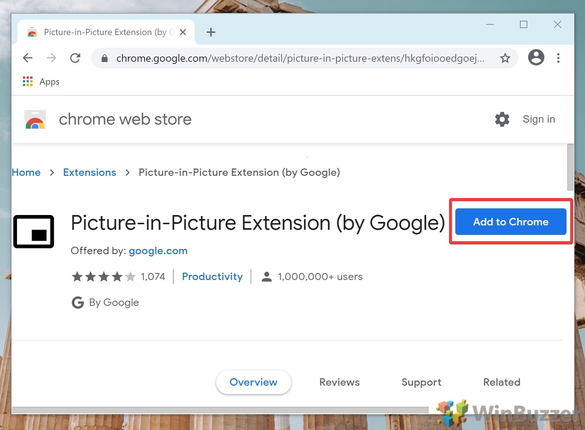The height and width of the screenshot is (430, 585).
Task: Switch to the Reviews tab
Action: point(339,382)
